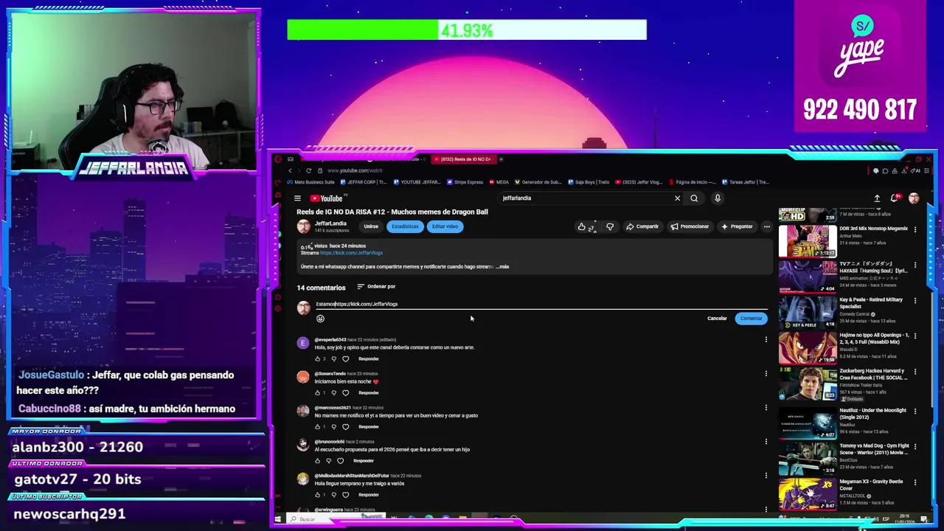Like the comment by @brunonorichi
Viewport: 944px width, 531px height.
pos(318,461)
